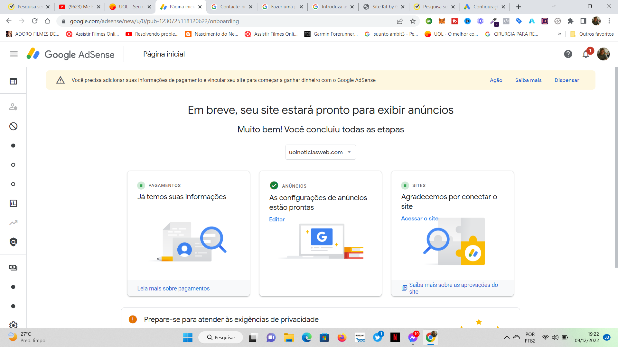This screenshot has width=618, height=347.
Task: Open Windows Start menu
Action: tap(188, 337)
